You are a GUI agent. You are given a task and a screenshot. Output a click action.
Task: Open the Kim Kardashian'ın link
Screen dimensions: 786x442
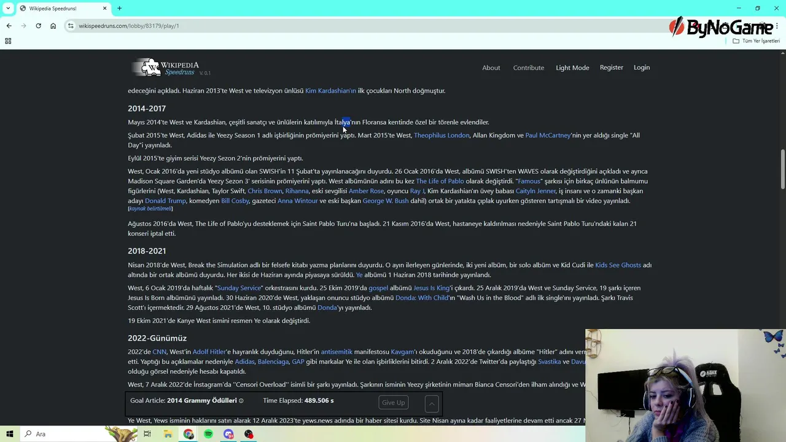(x=330, y=91)
